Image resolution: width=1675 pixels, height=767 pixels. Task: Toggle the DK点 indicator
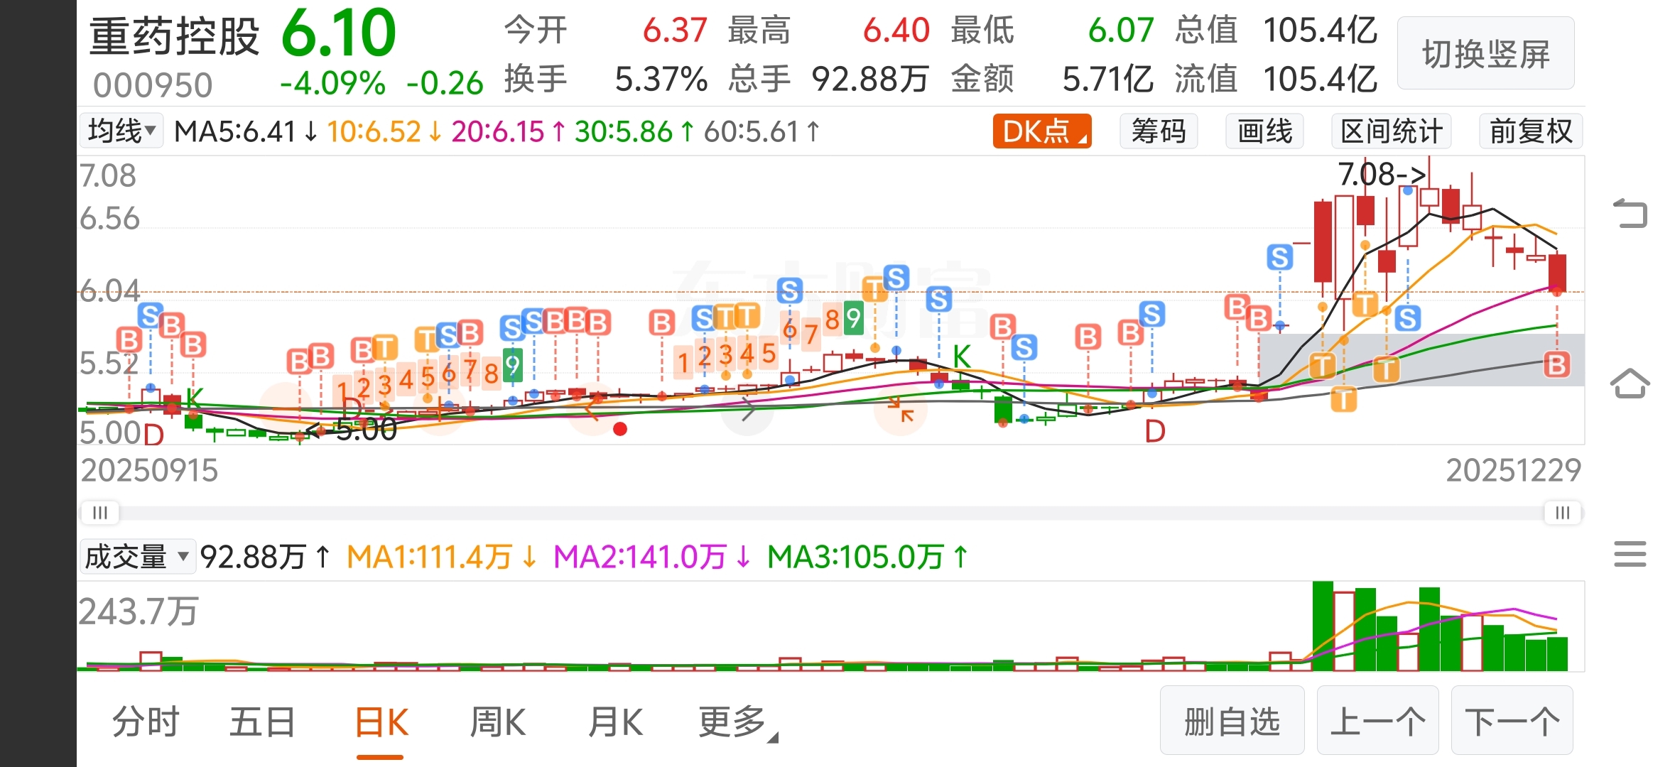coord(1041,131)
